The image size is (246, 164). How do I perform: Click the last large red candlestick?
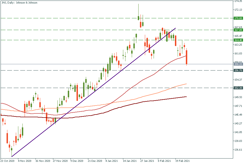(x=186, y=57)
